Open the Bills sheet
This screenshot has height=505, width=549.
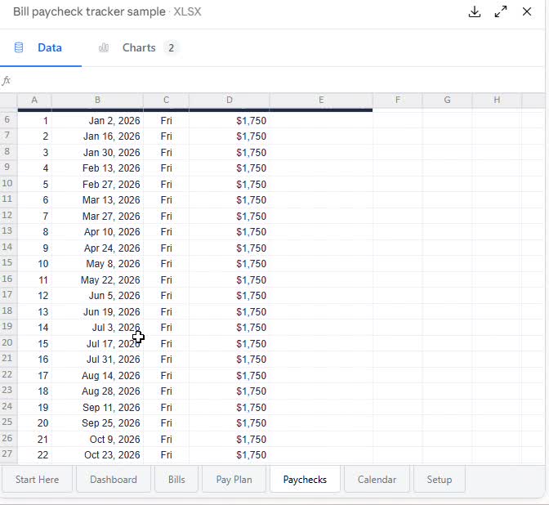click(x=176, y=480)
